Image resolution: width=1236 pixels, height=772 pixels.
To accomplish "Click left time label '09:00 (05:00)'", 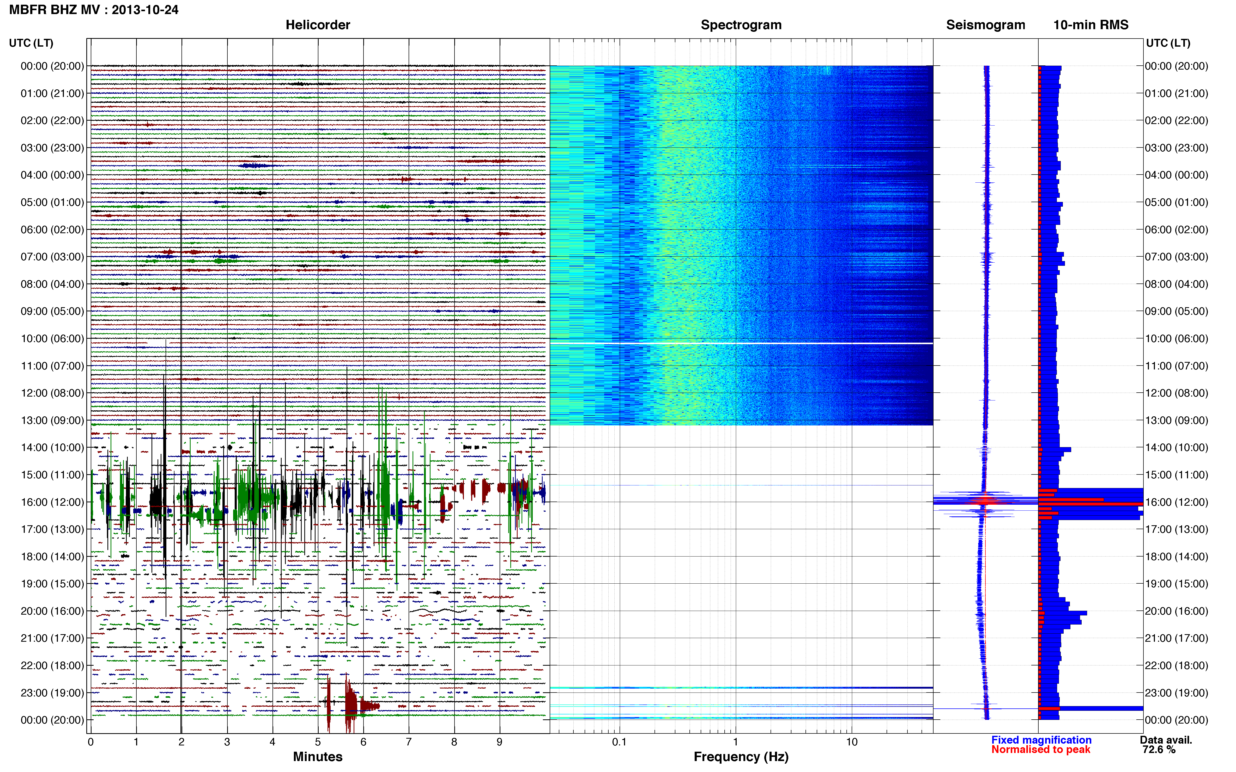I will click(52, 311).
